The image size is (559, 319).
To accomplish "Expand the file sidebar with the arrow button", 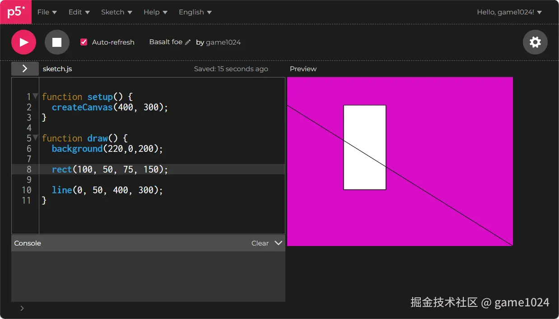I will (x=25, y=68).
